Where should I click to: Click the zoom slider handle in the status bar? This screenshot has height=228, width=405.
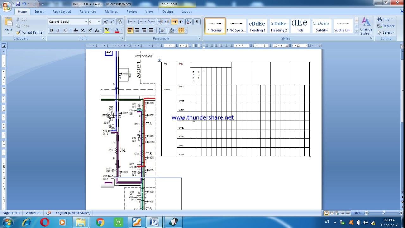point(383,213)
